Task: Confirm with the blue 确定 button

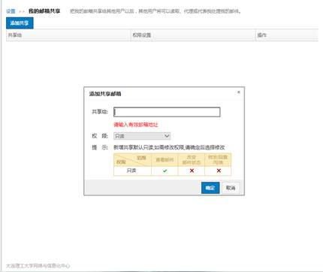Action: coord(210,188)
